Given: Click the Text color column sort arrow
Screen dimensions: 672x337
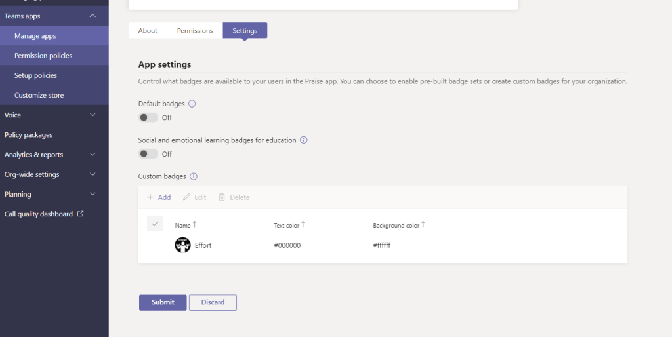Looking at the screenshot, I should pos(303,225).
